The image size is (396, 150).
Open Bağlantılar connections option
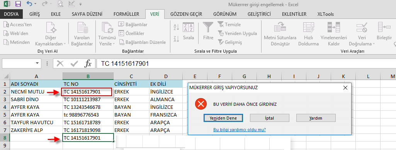click(x=133, y=25)
